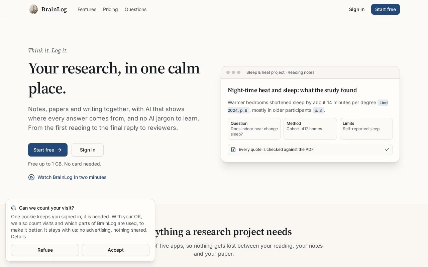Screen dimensions: 428x267
Task: Click the BrainLog wordmark in the header
Action: click(x=54, y=9)
